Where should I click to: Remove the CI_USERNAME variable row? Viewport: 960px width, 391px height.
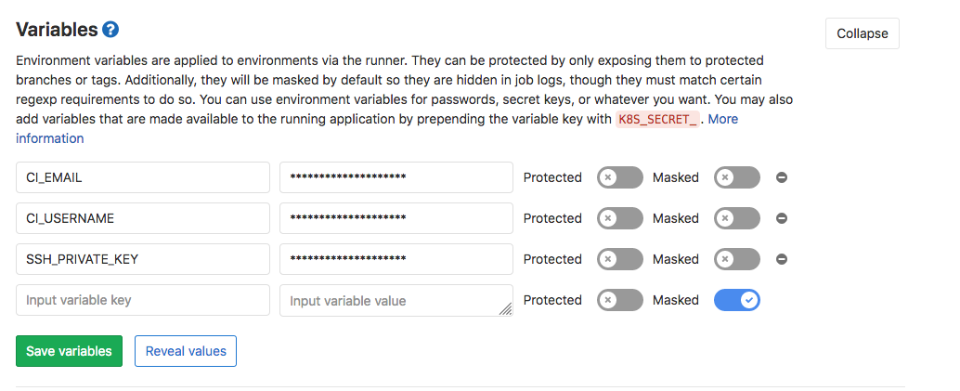click(x=782, y=218)
